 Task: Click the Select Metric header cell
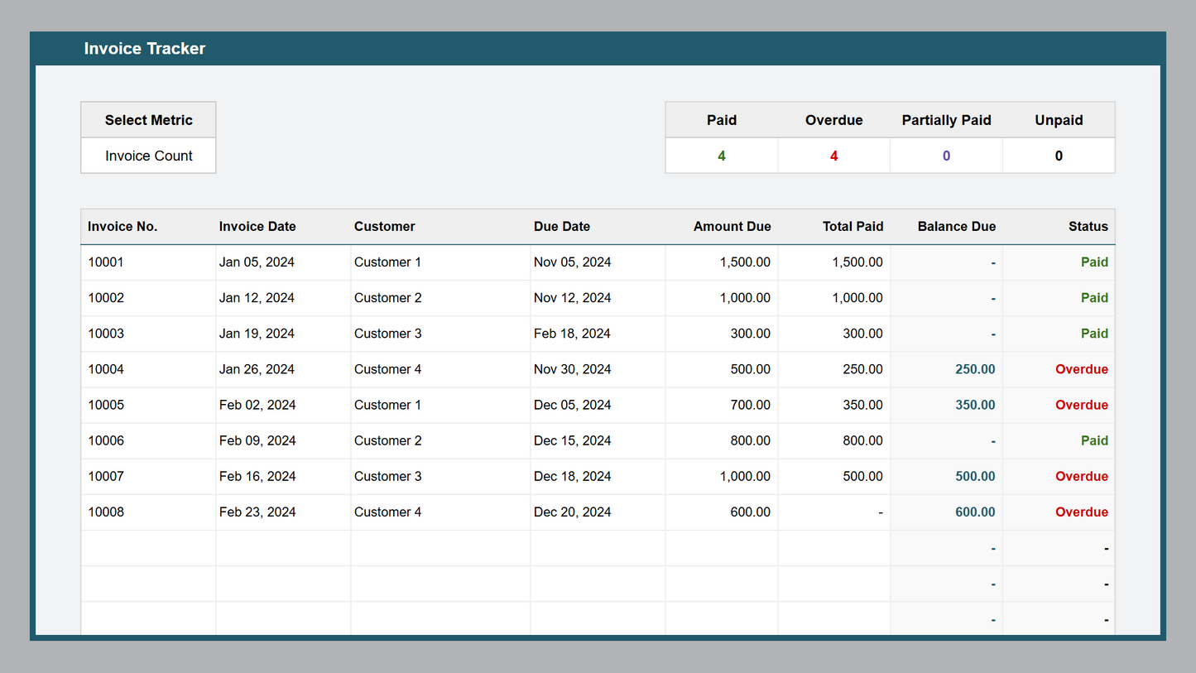[x=149, y=120]
